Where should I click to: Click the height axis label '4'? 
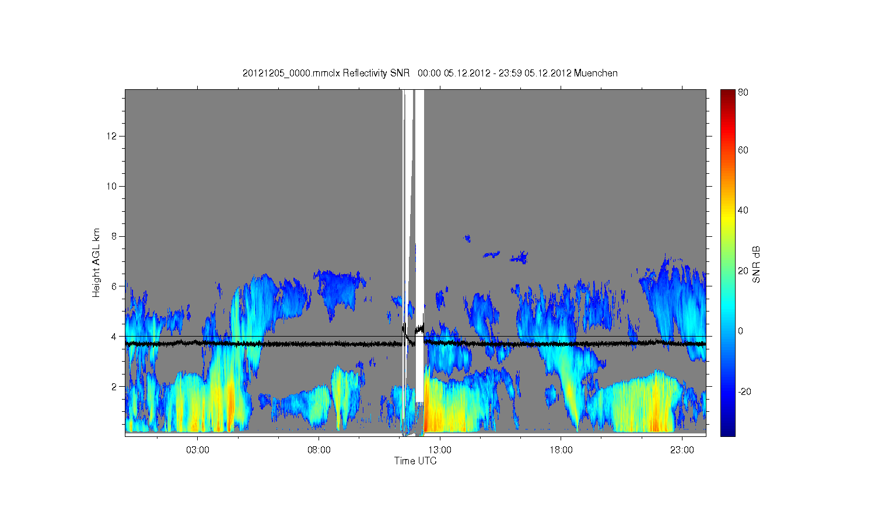click(x=115, y=336)
